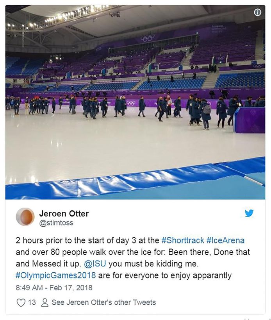Click the blue padding at the photo bottom
The width and height of the screenshot is (271, 320).
pos(135,182)
